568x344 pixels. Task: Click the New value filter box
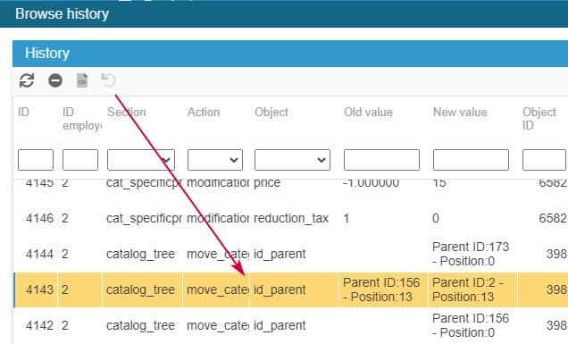click(x=471, y=160)
